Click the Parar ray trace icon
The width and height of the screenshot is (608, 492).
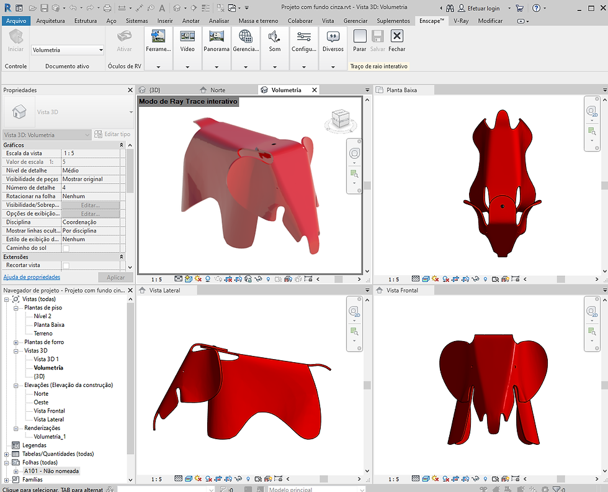click(x=359, y=36)
